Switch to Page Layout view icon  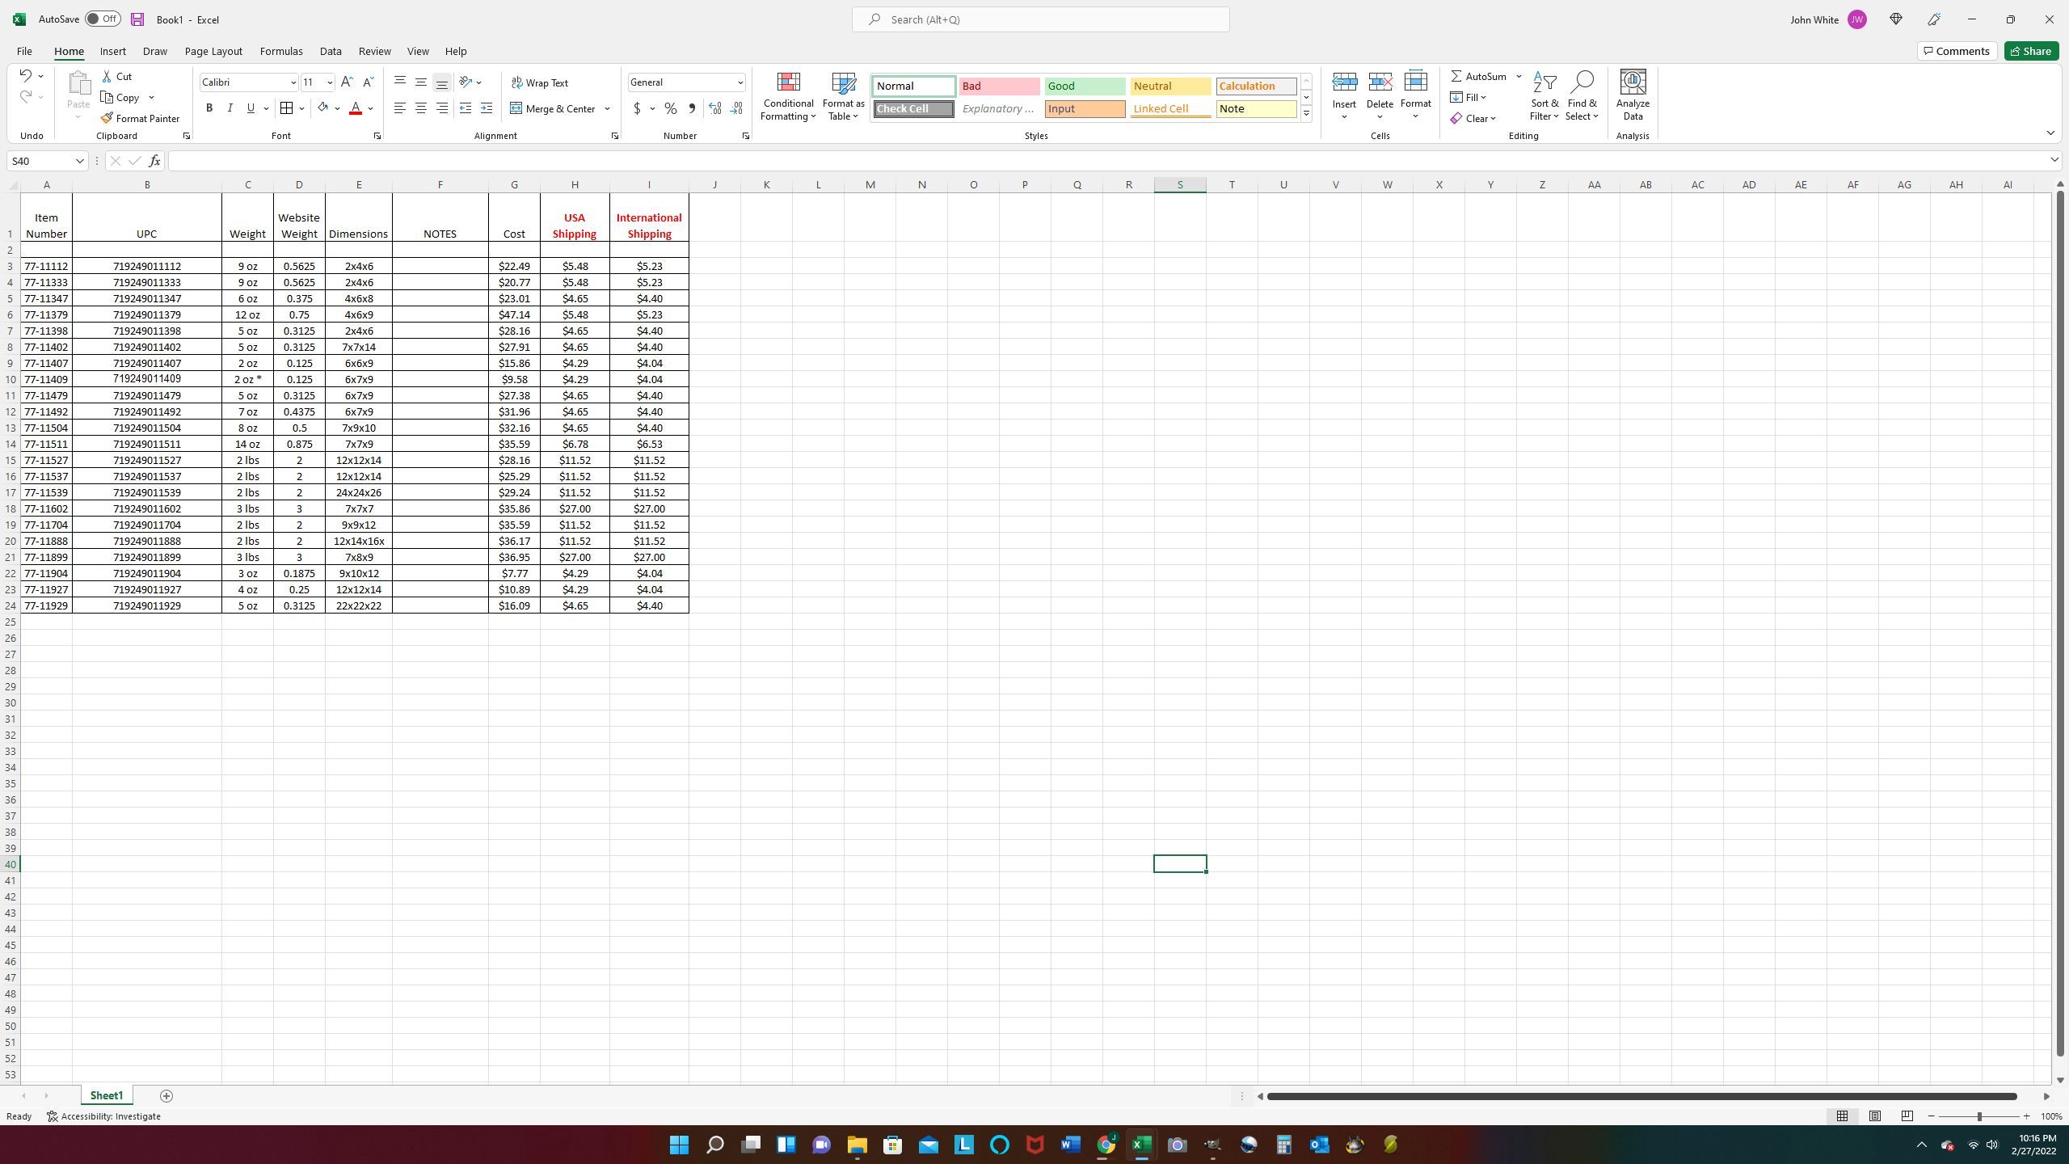click(1875, 1116)
